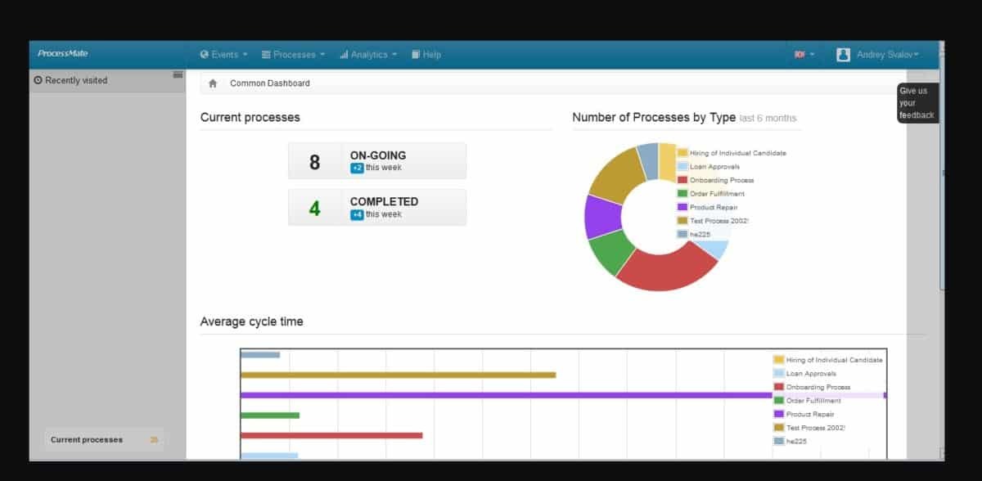Open the Help menu item
Image resolution: width=982 pixels, height=481 pixels.
pos(426,55)
